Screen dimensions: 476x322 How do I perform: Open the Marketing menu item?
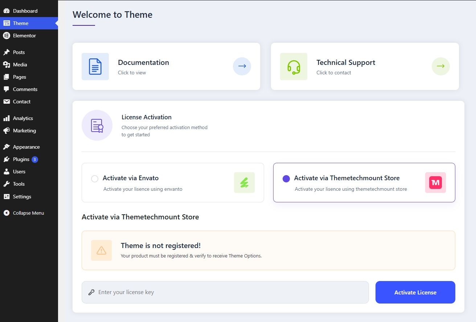pyautogui.click(x=29, y=131)
